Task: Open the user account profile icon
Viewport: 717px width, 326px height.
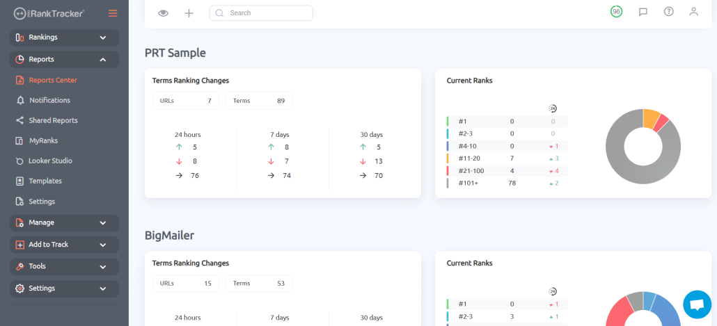Action: [x=693, y=11]
